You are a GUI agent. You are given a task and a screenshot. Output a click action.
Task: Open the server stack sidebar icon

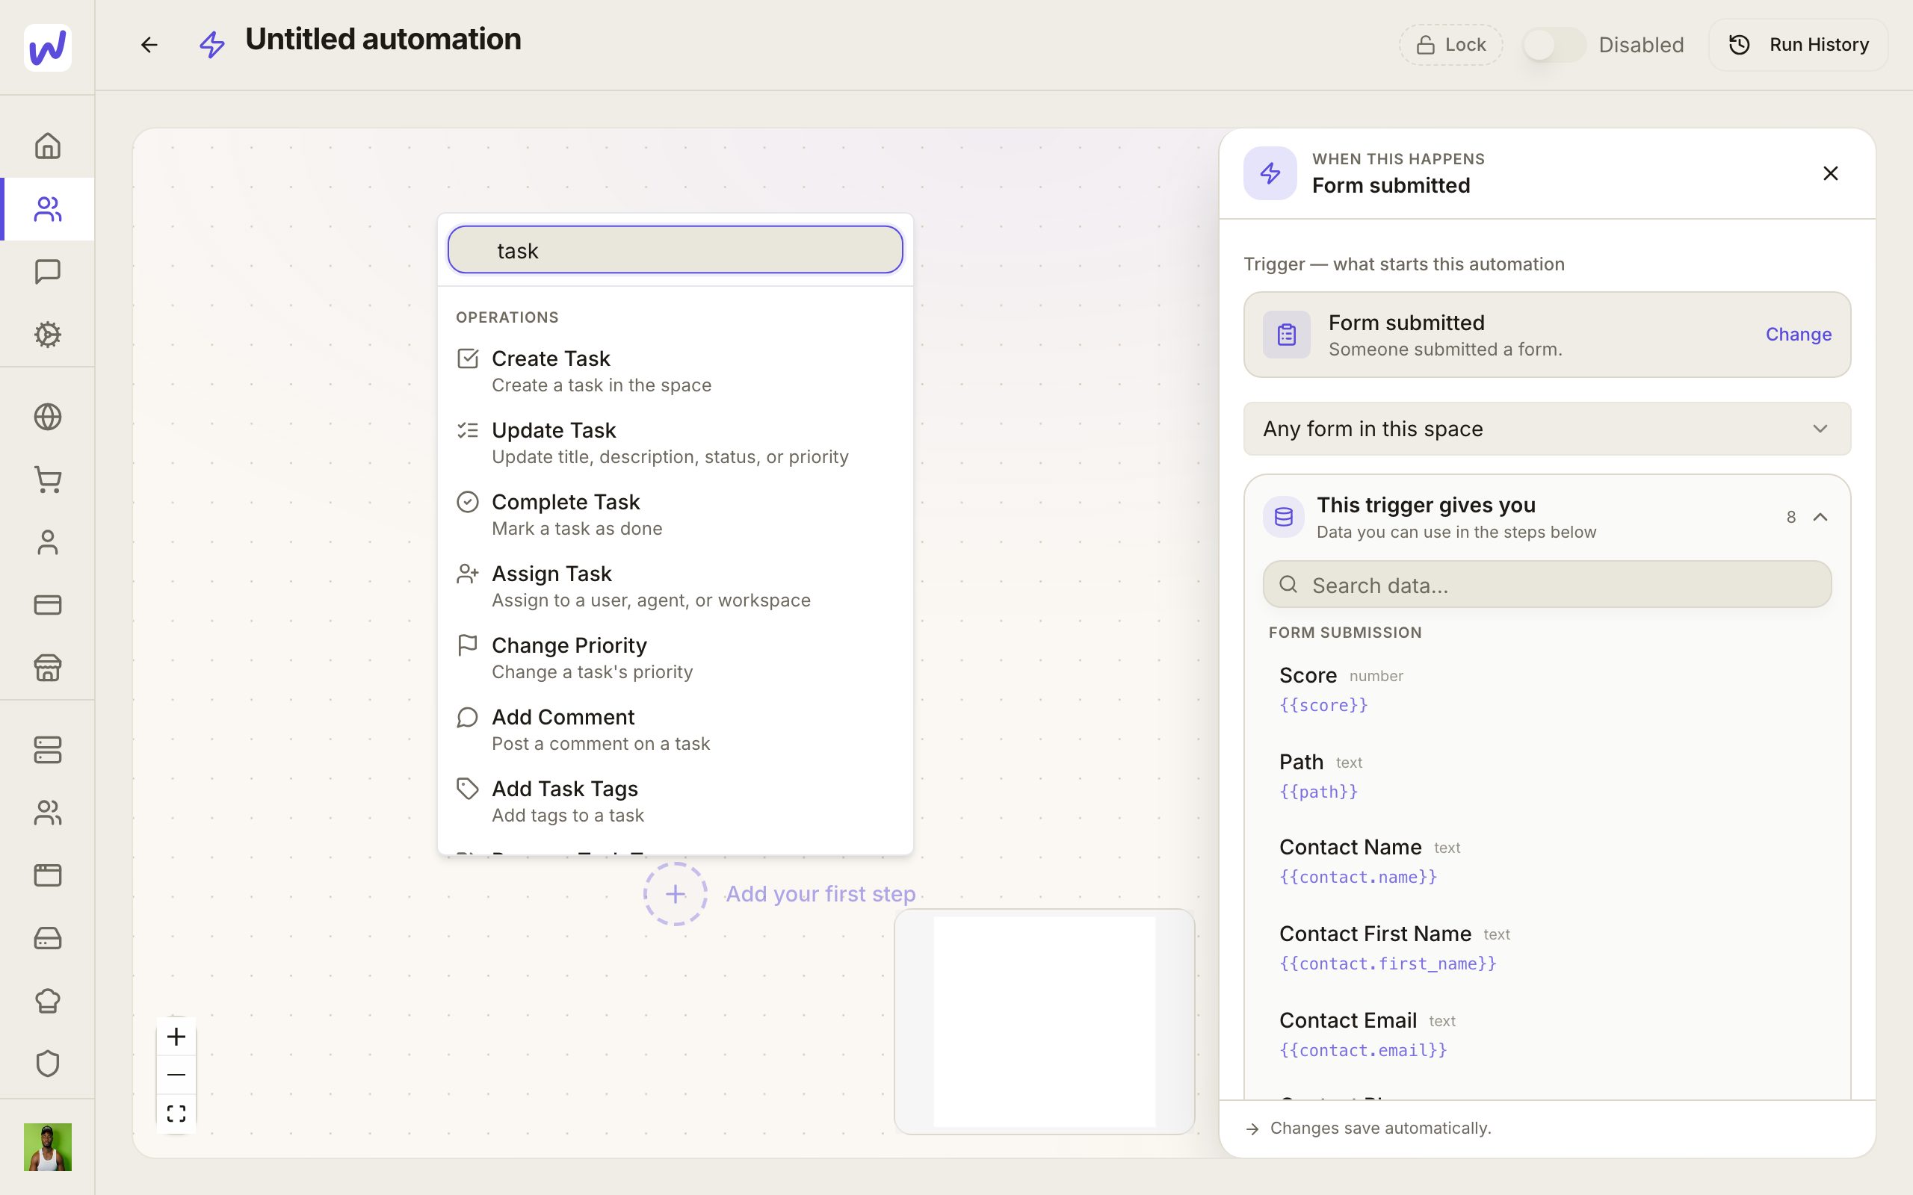(47, 750)
